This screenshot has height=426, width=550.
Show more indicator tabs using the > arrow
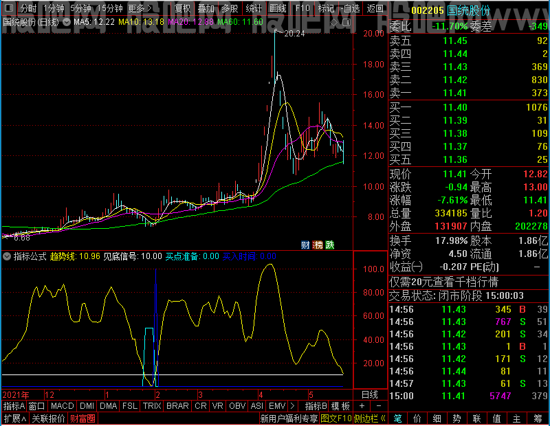point(293,406)
